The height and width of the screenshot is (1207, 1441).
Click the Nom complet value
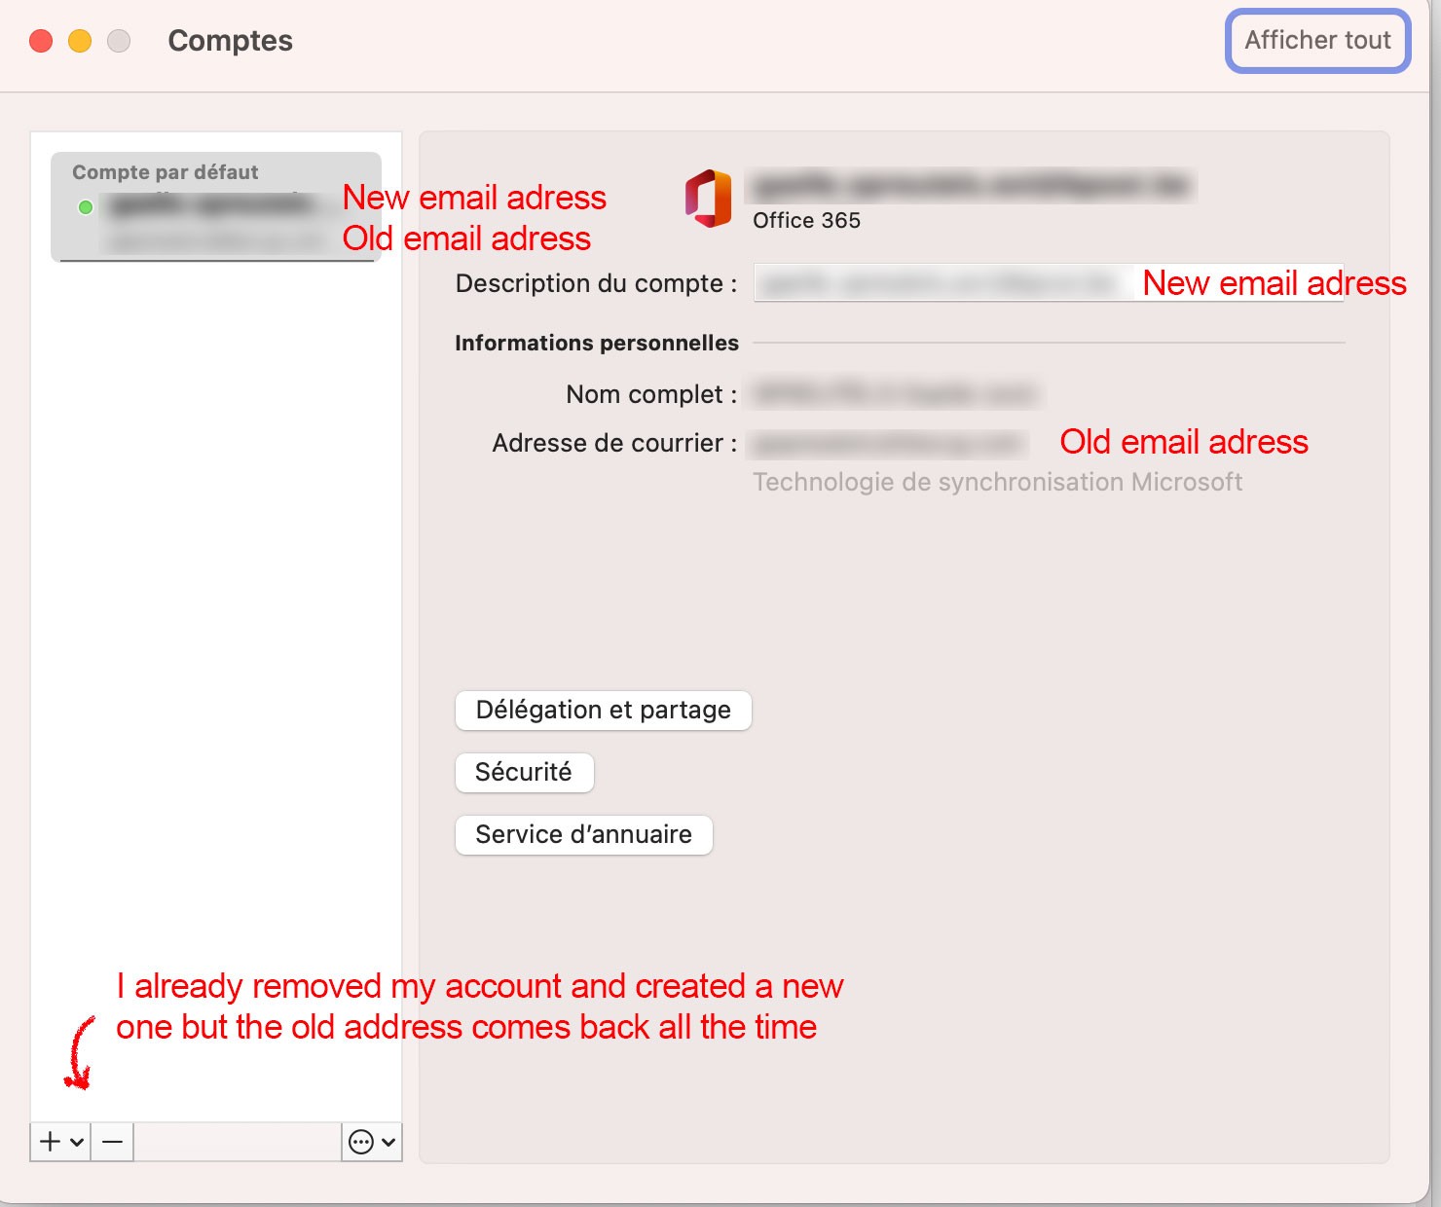click(x=896, y=394)
